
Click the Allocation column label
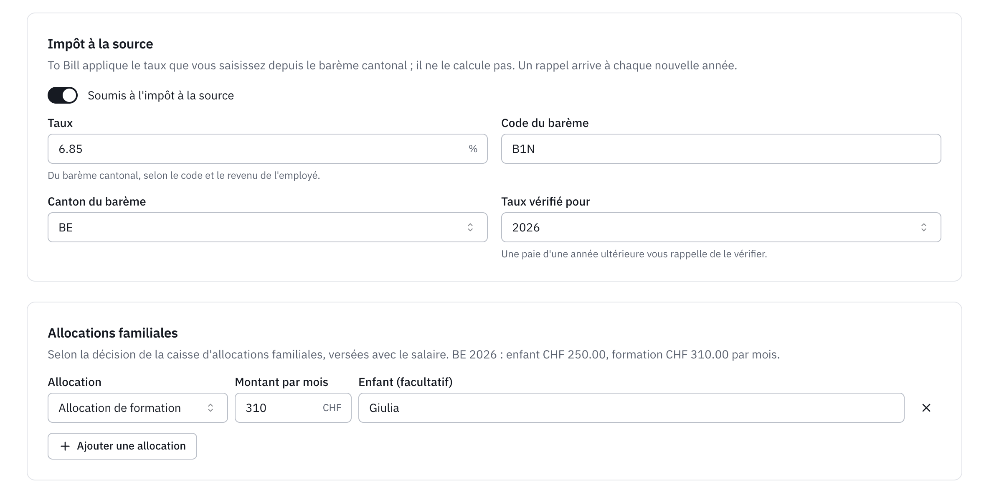click(74, 382)
